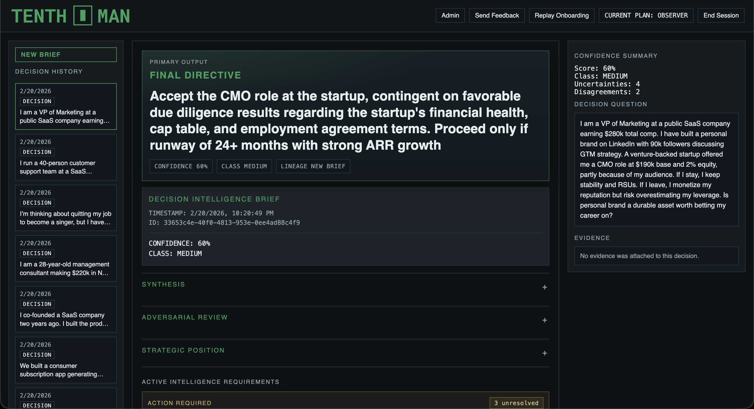This screenshot has height=409, width=754.
Task: Click the Tenth Man logo icon
Action: tap(82, 15)
